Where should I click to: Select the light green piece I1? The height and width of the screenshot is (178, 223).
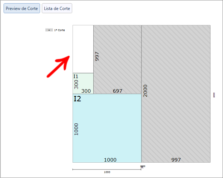pos(83,83)
